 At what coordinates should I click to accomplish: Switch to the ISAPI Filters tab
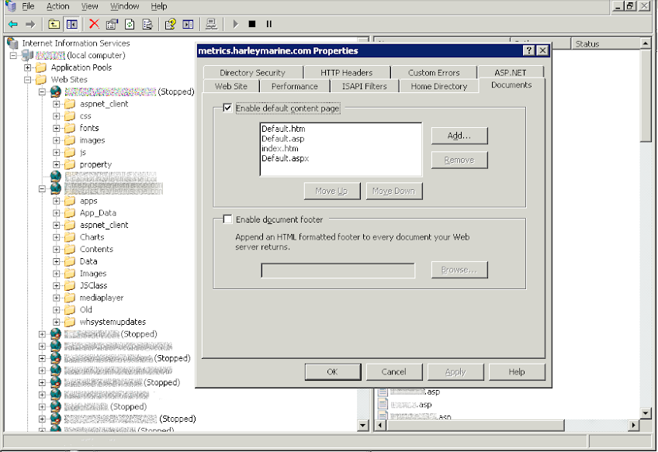tap(364, 86)
